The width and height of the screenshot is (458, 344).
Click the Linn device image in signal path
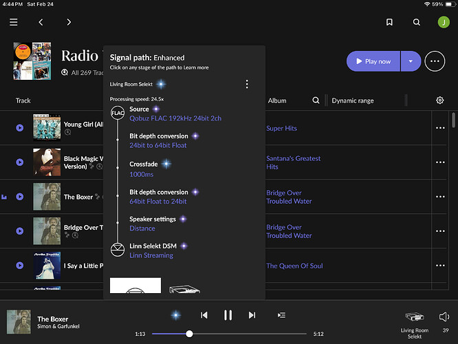click(184, 289)
